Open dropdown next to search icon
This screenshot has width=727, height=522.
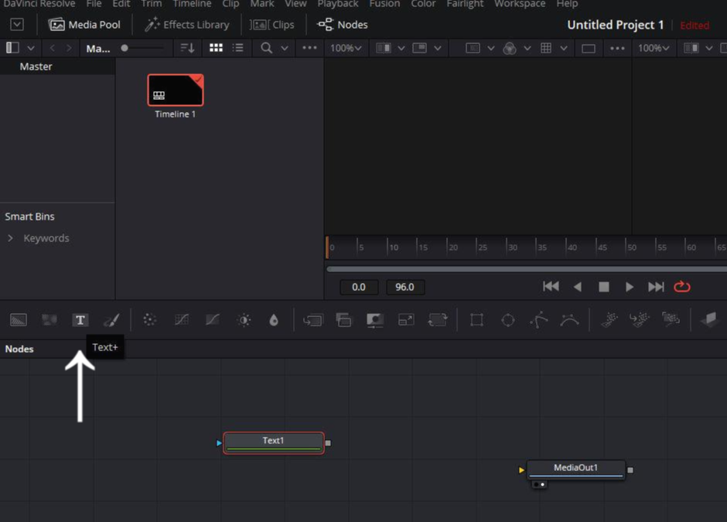pos(285,48)
